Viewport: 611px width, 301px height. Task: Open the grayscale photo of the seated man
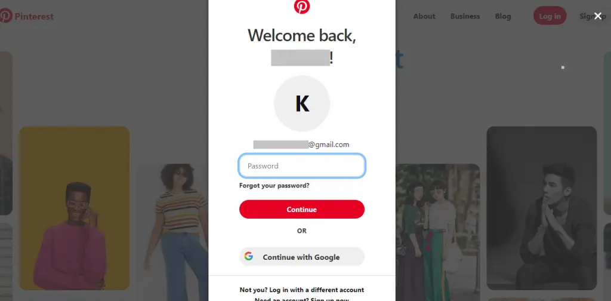[x=542, y=208]
